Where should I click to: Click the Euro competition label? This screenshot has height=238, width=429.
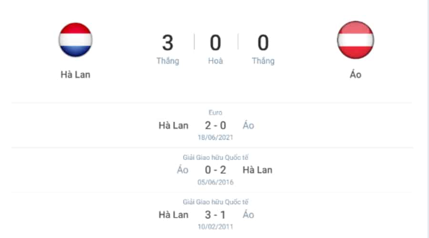(x=215, y=113)
